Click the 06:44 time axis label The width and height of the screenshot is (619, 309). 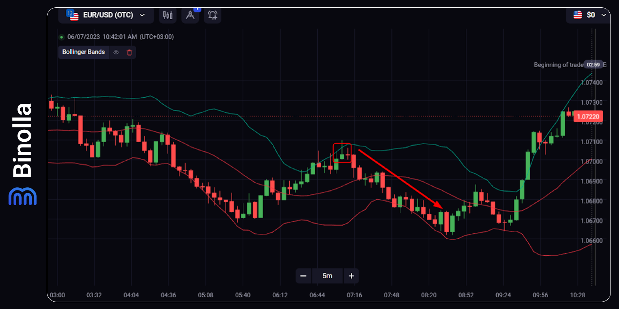tap(317, 295)
